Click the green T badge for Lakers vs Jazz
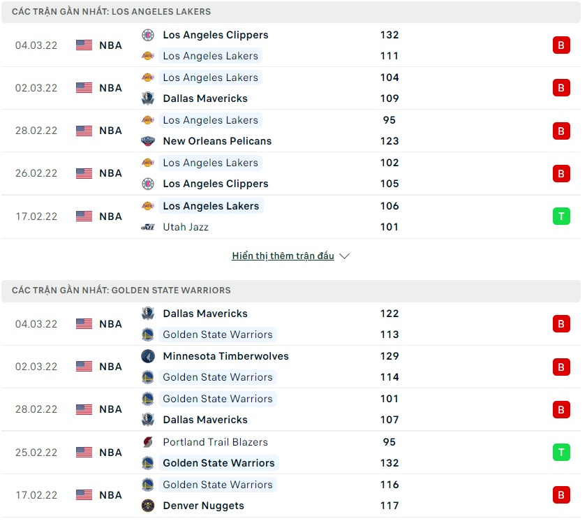587x521 pixels. [x=561, y=217]
